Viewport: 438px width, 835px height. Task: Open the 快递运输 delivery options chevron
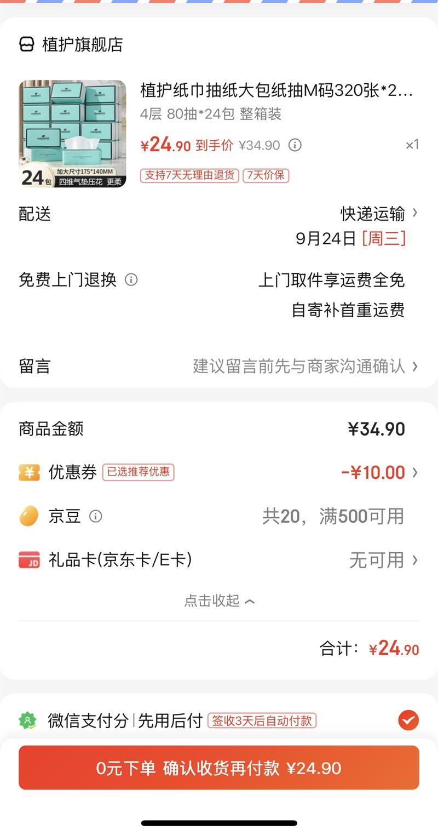[x=415, y=213]
